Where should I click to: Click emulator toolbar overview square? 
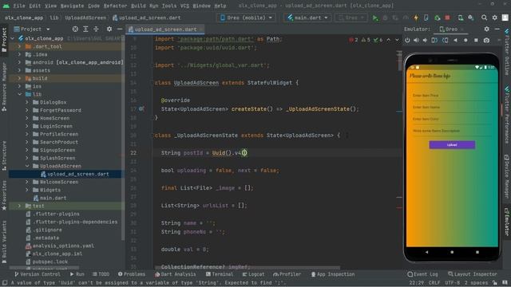click(476, 41)
